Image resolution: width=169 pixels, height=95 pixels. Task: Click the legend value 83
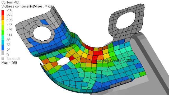pyautogui.click(x=9, y=40)
